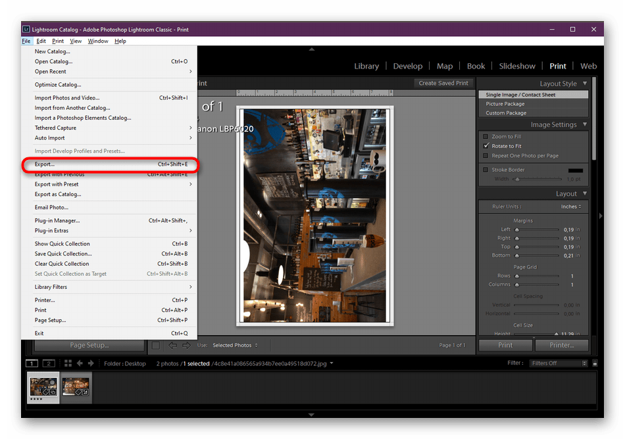Select New Catalog... menu entry
This screenshot has width=625, height=439.
(x=110, y=51)
